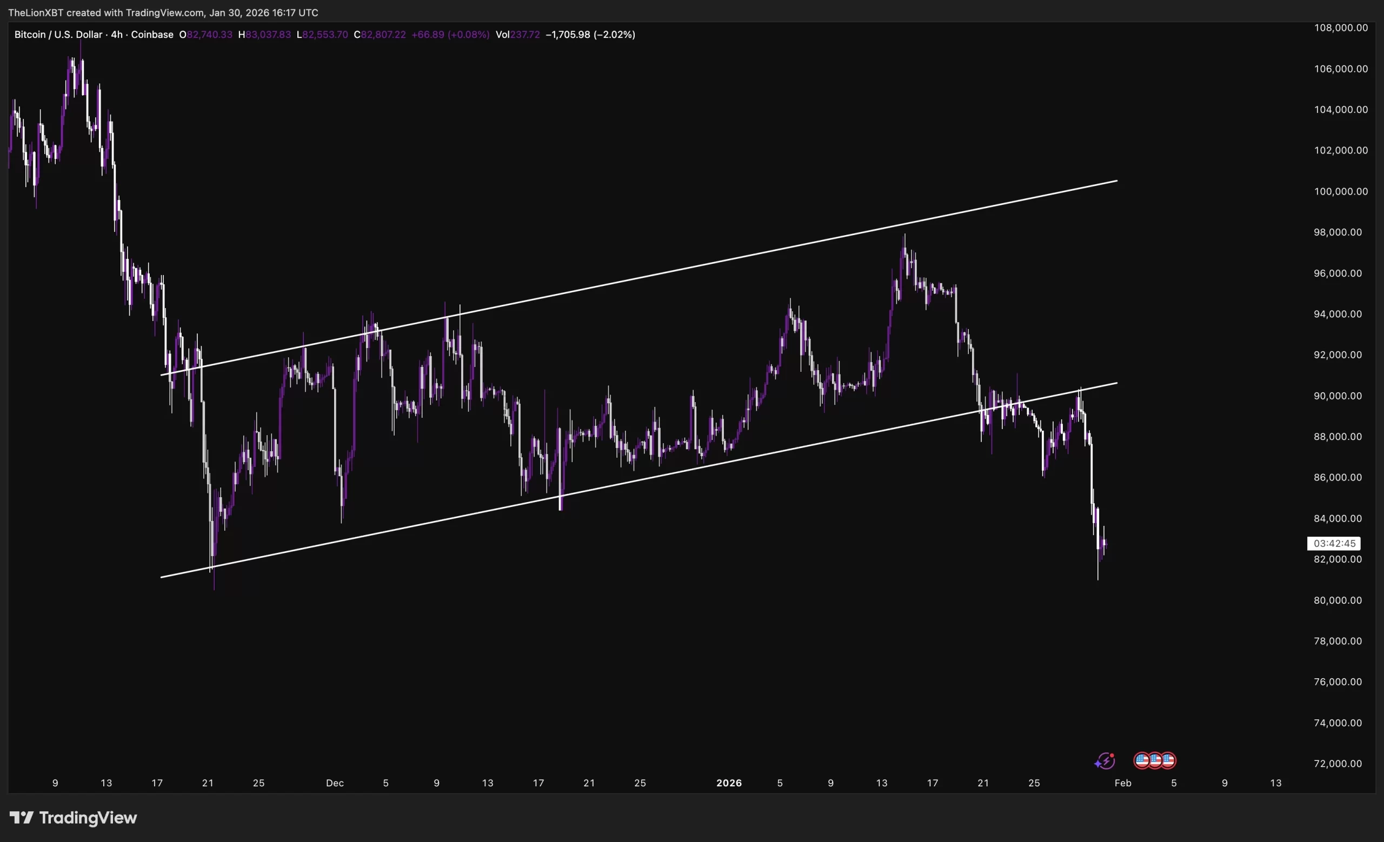The width and height of the screenshot is (1384, 842).
Task: Click the Coinbase exchange label in legend
Action: [x=152, y=35]
